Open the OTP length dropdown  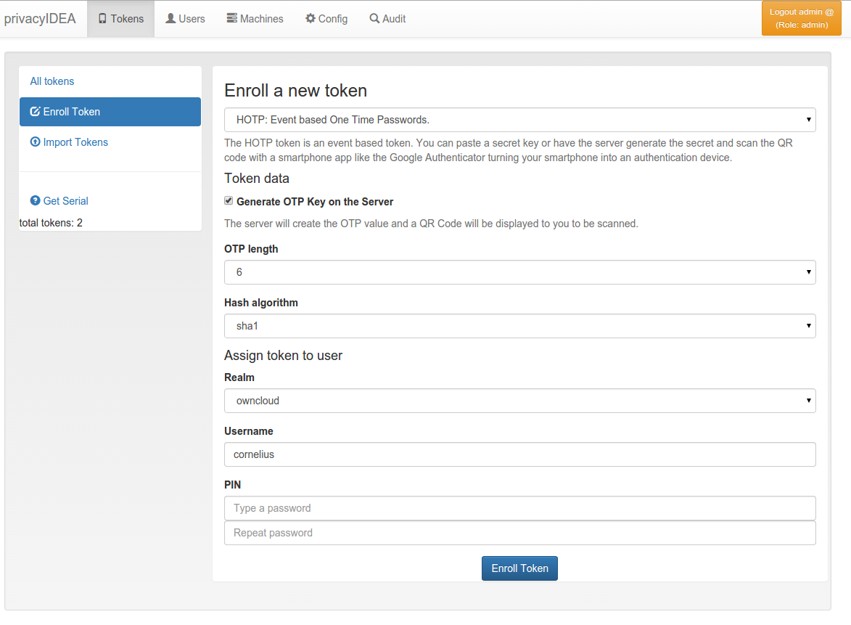[520, 272]
